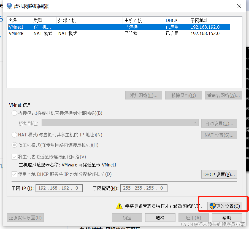249x229 pixels.
Task: Click the 192.168.152.0 subnet address cell
Action: point(205,33)
